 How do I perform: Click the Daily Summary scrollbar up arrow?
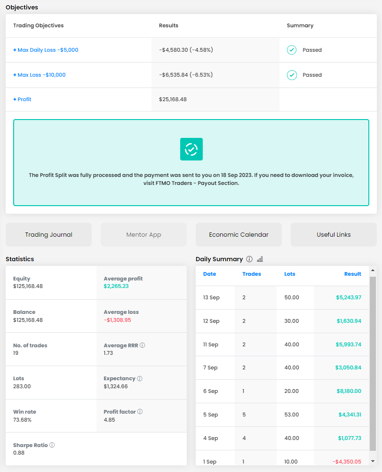(373, 270)
